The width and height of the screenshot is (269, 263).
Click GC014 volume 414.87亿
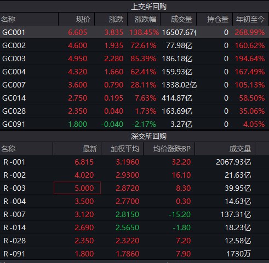pyautogui.click(x=177, y=98)
